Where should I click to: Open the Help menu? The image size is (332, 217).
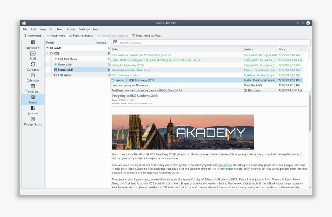(x=96, y=29)
